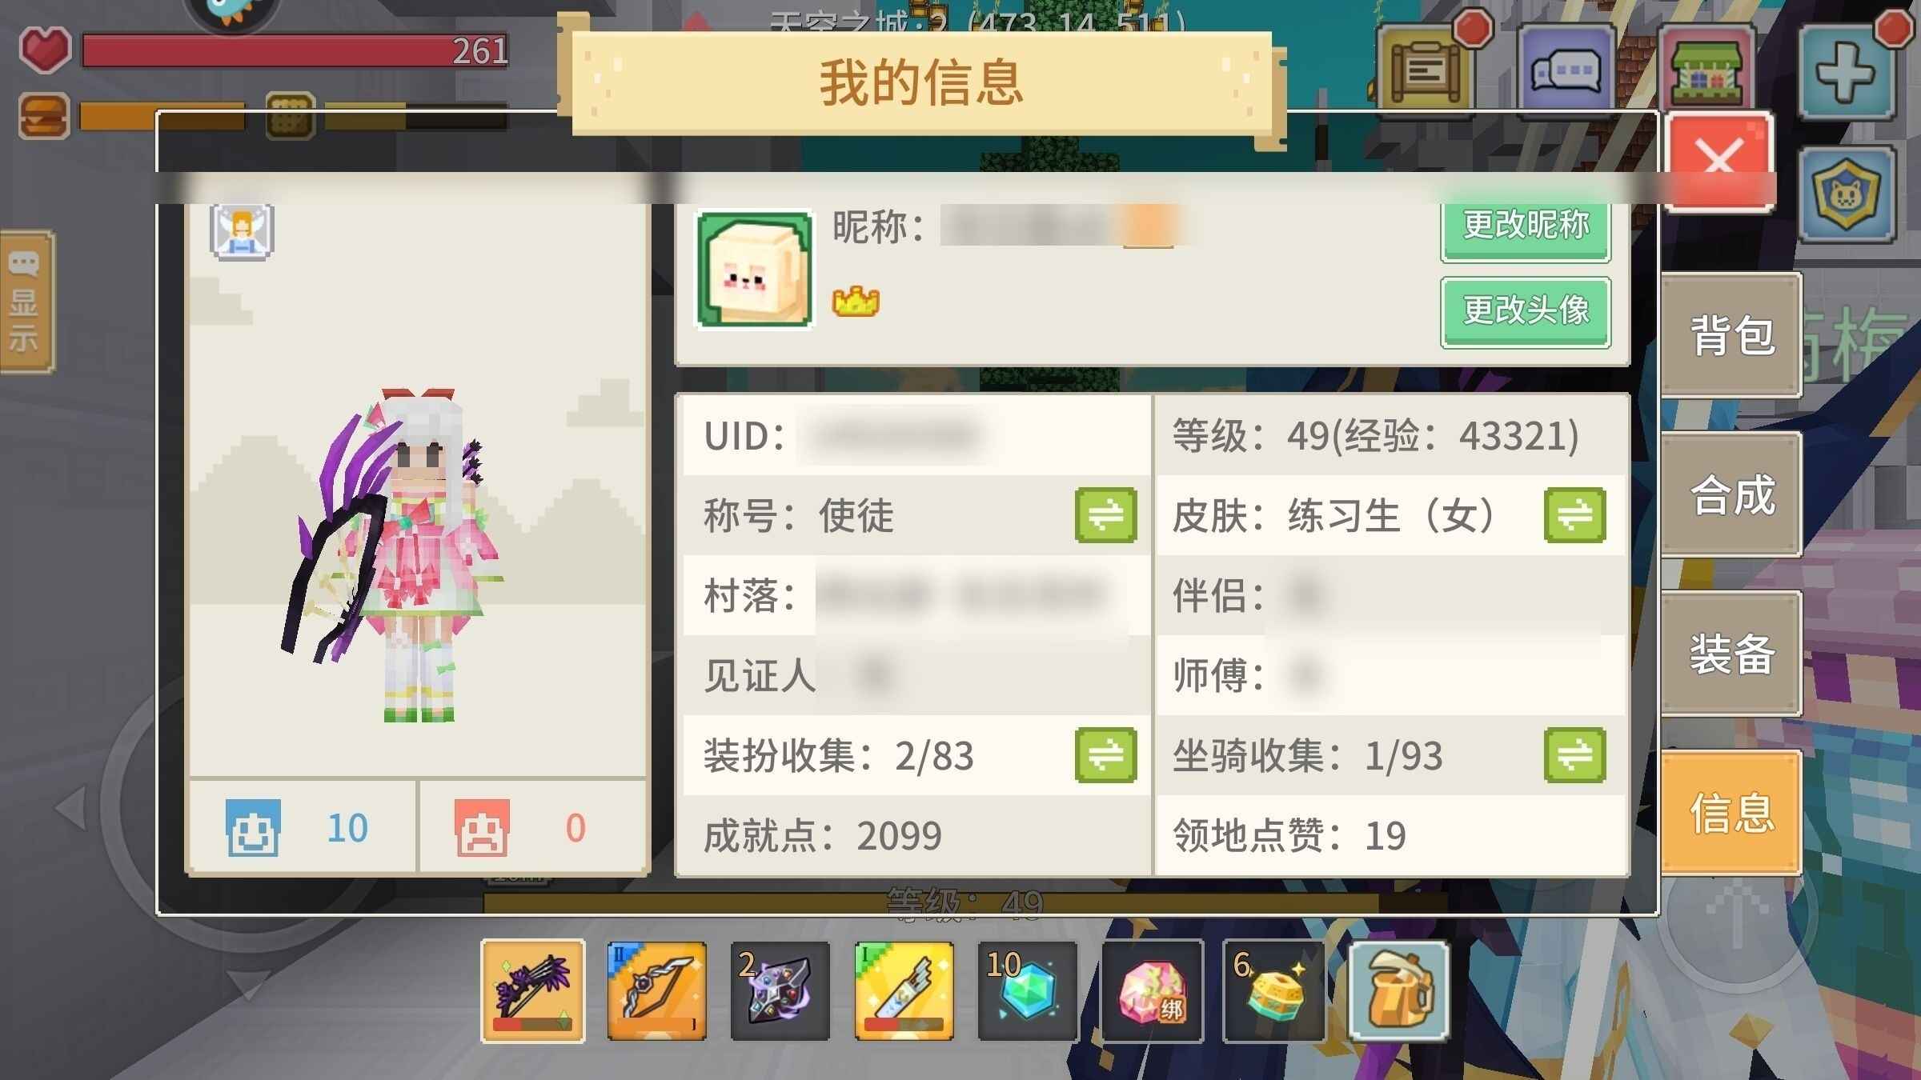The image size is (1921, 1080).
Task: Click the 更改头像 button
Action: click(1526, 311)
